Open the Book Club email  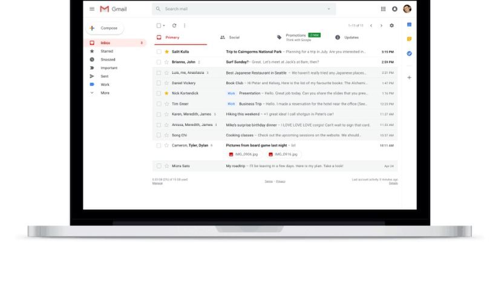point(275,83)
